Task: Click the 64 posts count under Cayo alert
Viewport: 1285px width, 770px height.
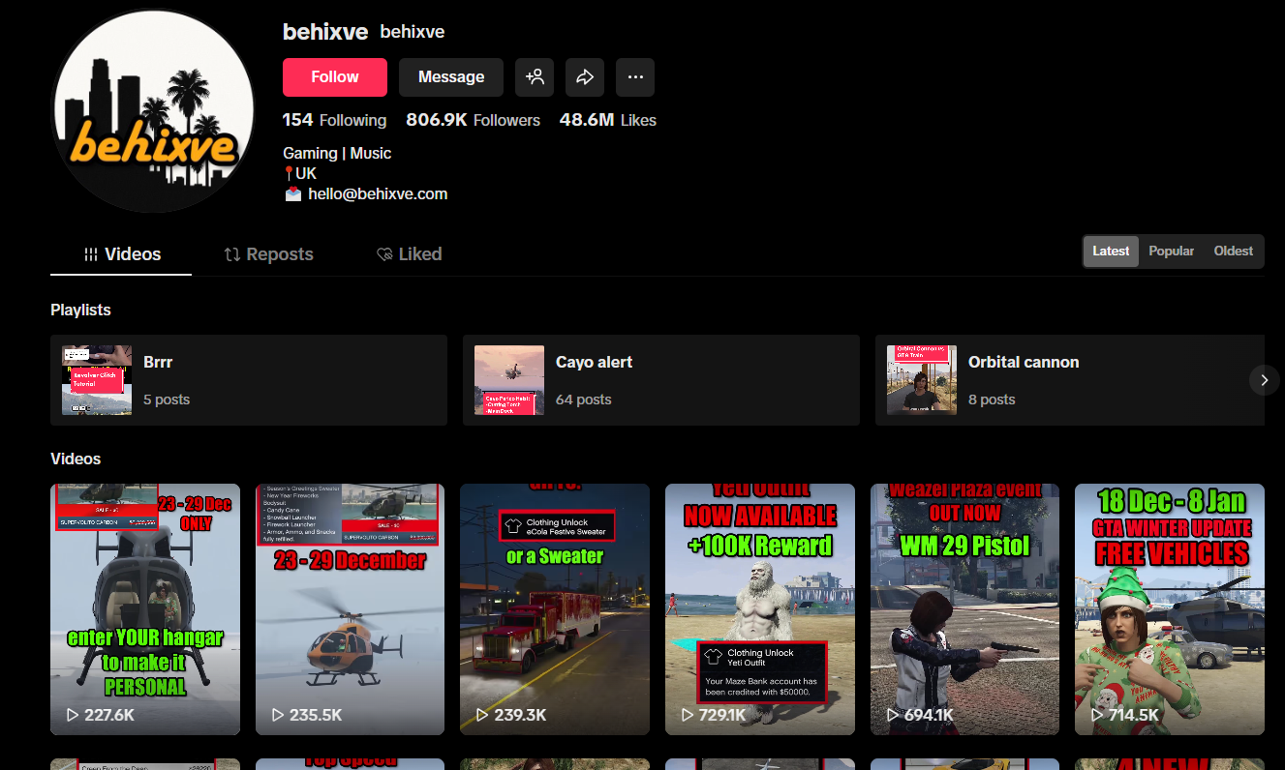Action: 584,400
